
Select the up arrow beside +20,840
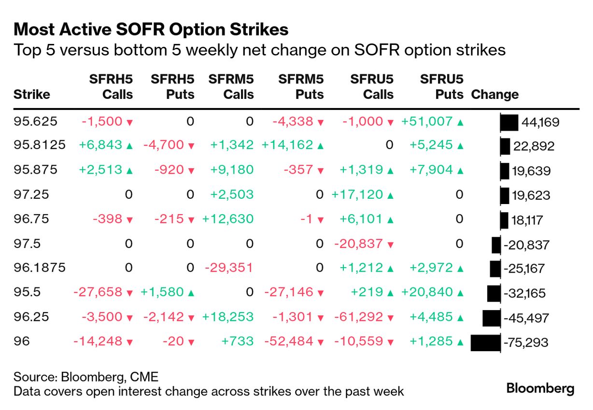point(460,293)
